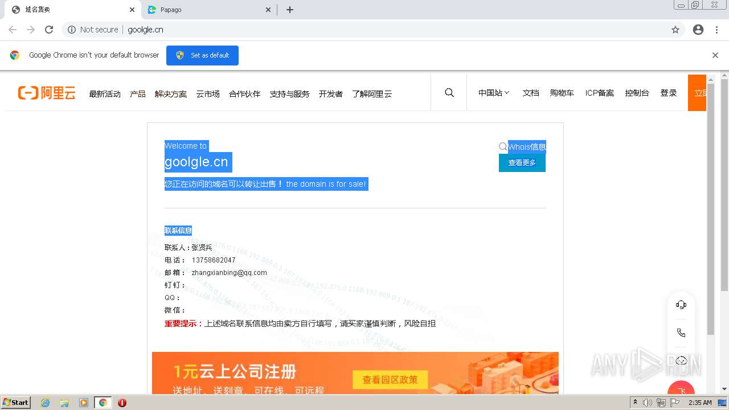Reload the page
This screenshot has width=729, height=410.
(49, 30)
